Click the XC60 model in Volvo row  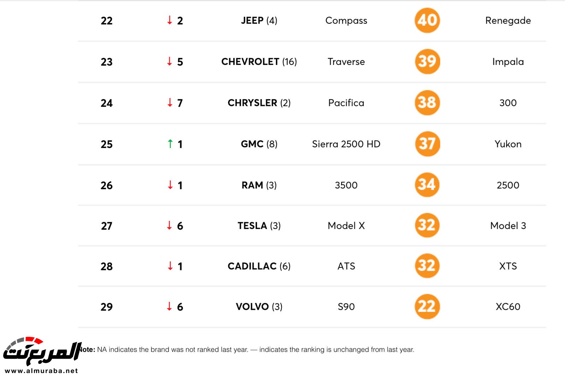(x=508, y=307)
